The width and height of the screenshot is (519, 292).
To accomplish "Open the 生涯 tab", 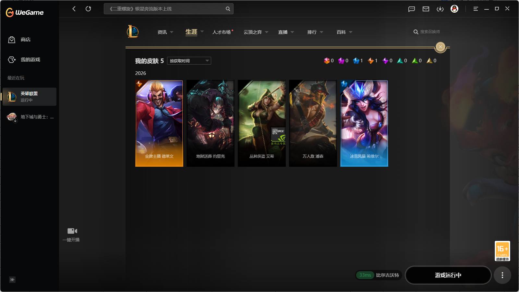I will tap(191, 32).
